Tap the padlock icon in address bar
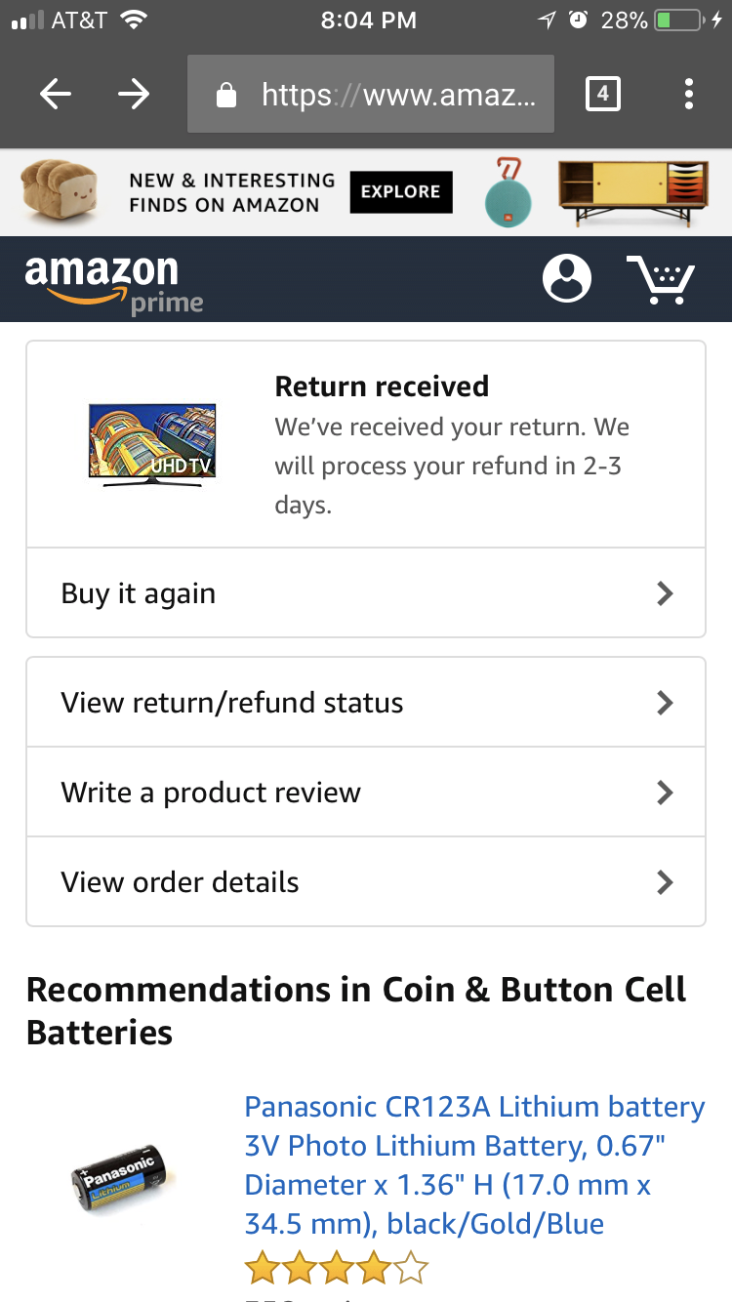The image size is (732, 1302). tap(226, 96)
